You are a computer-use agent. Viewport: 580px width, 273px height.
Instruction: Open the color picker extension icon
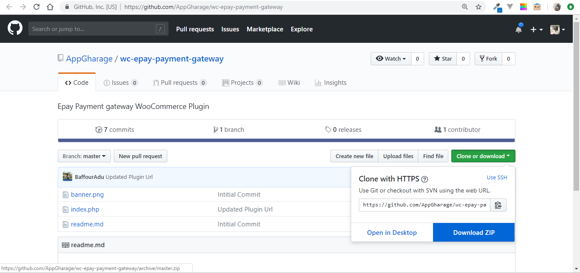point(497,7)
